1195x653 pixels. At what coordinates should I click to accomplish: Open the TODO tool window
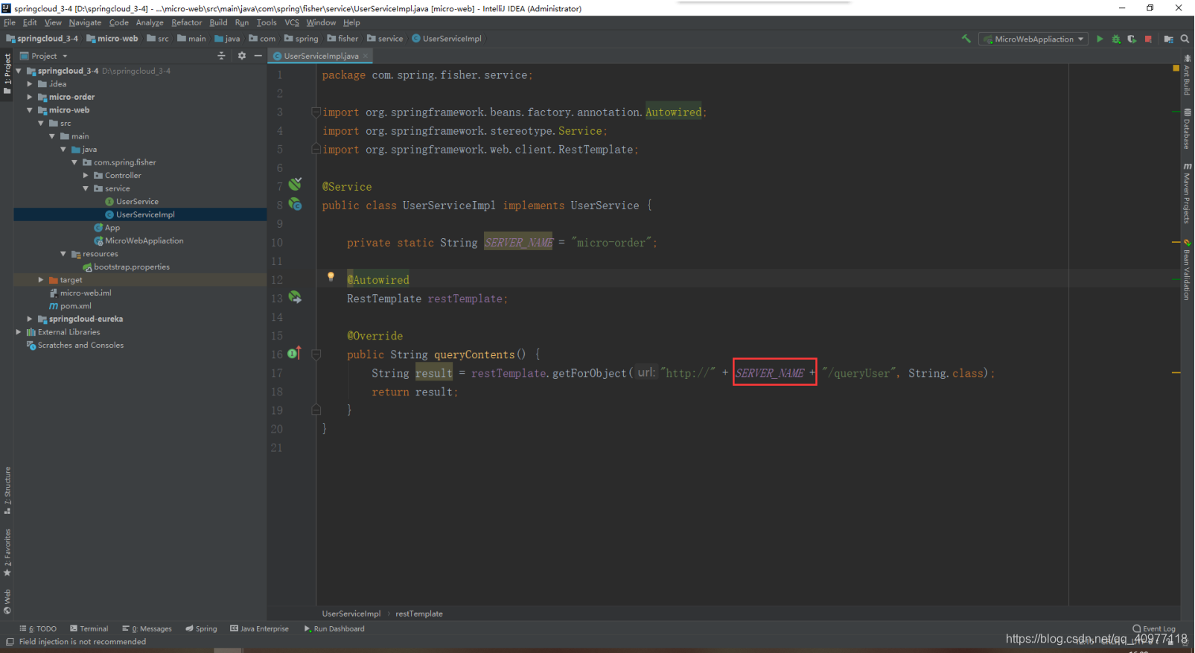[38, 628]
